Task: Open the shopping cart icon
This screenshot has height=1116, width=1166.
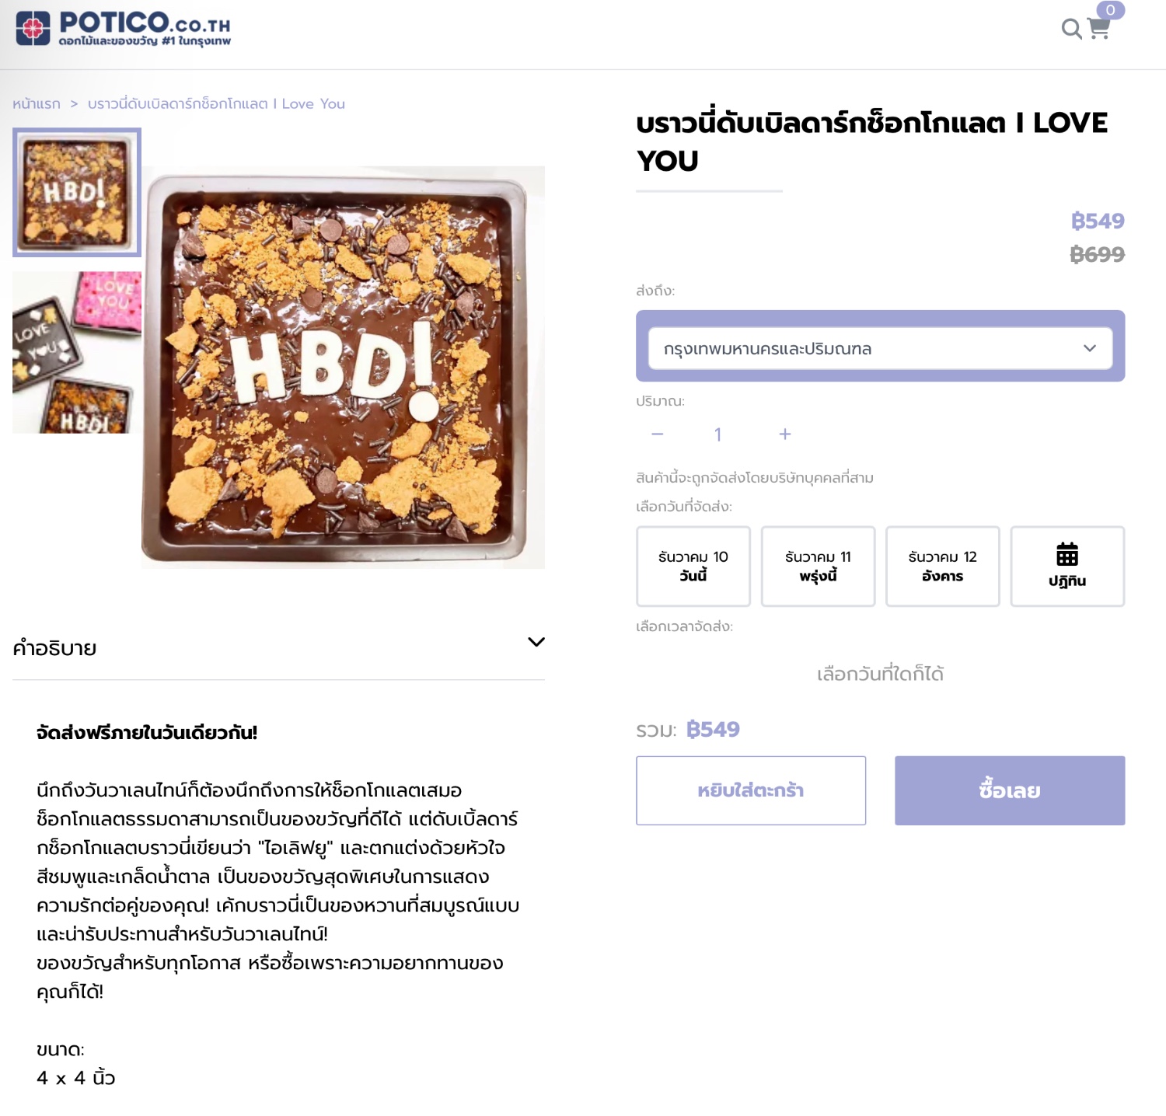Action: tap(1098, 29)
